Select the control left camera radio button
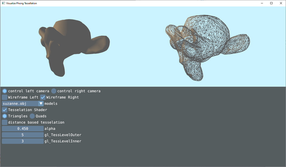Viewport: 286px width, 167px height. click(x=5, y=91)
